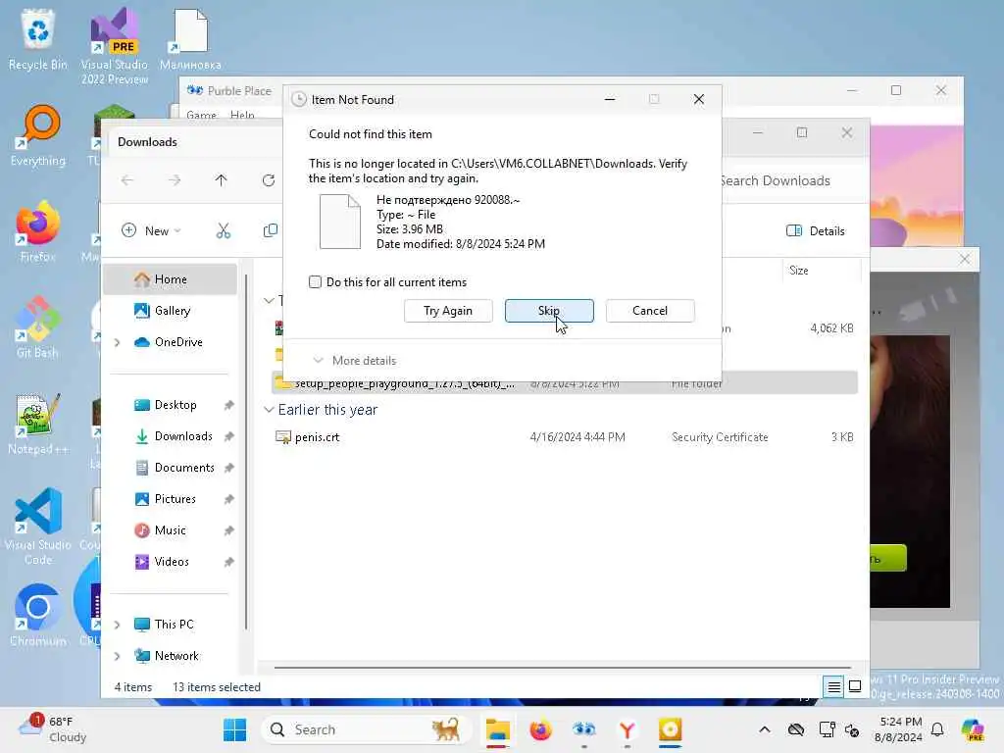Open the Малиновка desktop file
Image resolution: width=1004 pixels, height=753 pixels.
tap(190, 39)
